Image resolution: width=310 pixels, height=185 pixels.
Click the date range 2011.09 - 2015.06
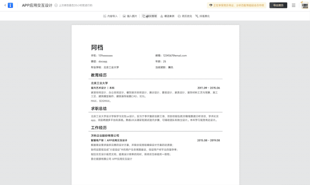pyautogui.click(x=208, y=88)
